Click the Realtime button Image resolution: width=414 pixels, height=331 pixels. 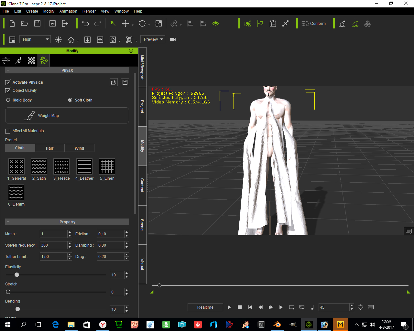(x=205, y=307)
